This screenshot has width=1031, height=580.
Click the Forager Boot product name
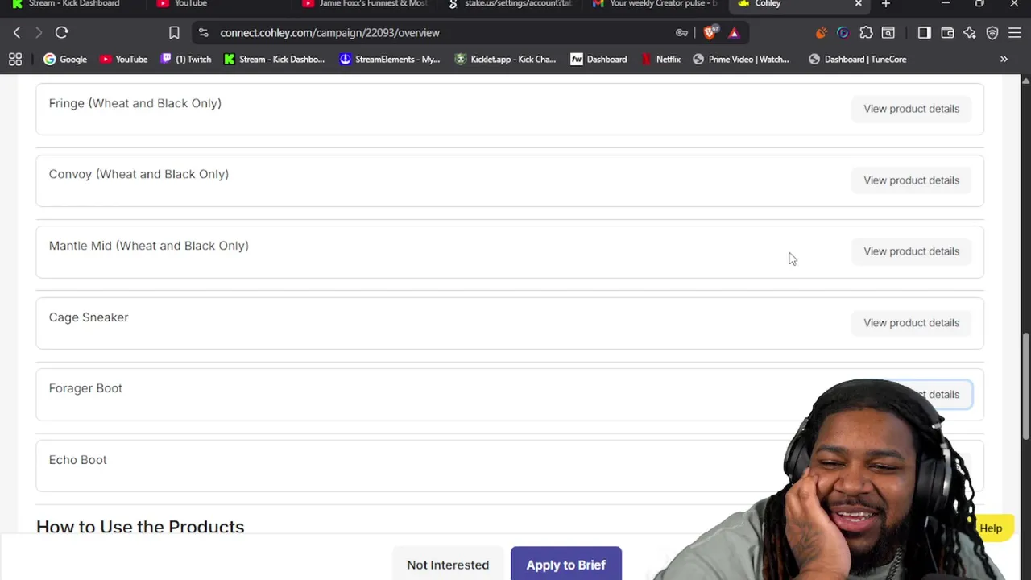coord(85,388)
